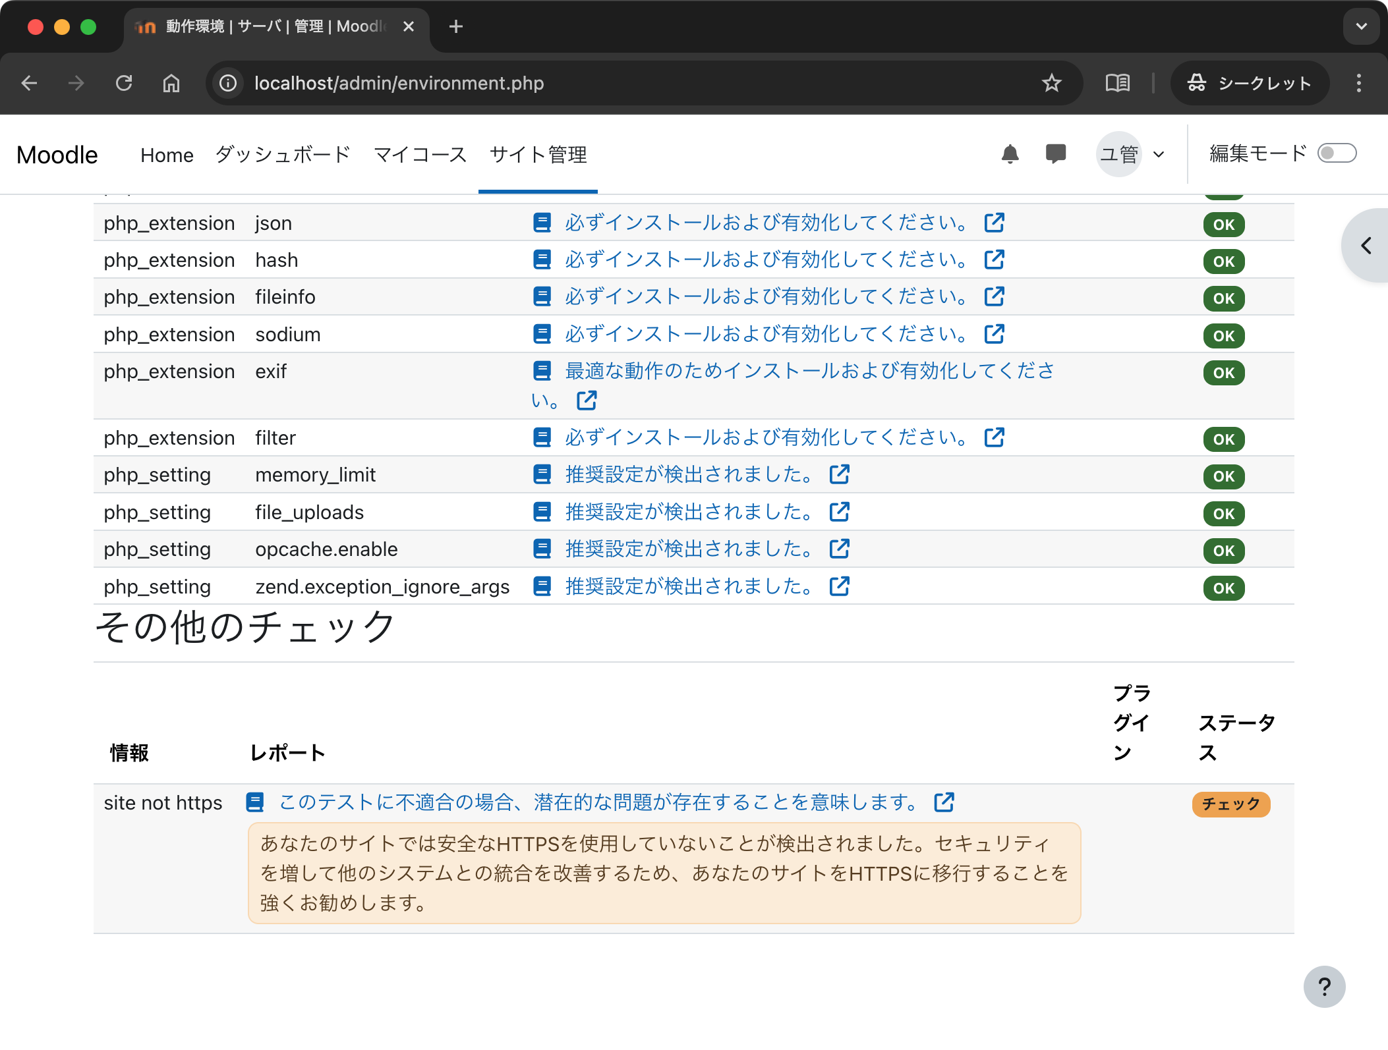1388x1050 pixels.
Task: Toggle the 編集モード edit mode switch
Action: 1337,153
